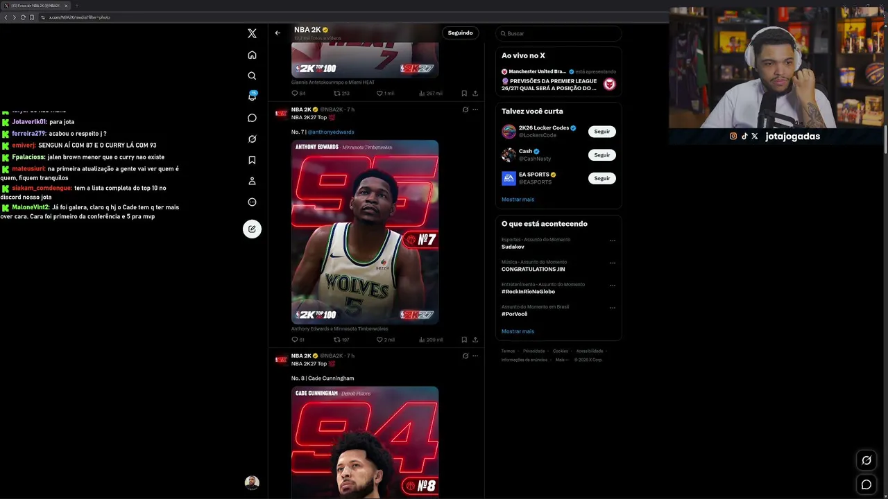888x499 pixels.
Task: Open options for #RockInRioNaGlobo trend
Action: 613,285
